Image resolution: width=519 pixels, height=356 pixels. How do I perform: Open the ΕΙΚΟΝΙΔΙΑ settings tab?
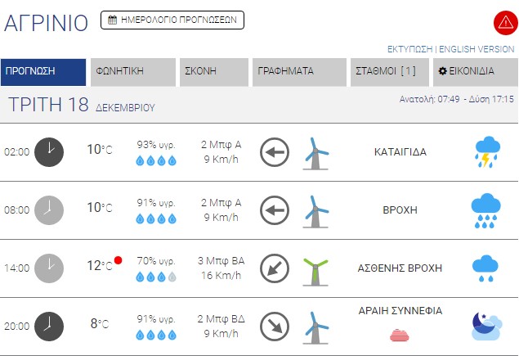pyautogui.click(x=473, y=72)
